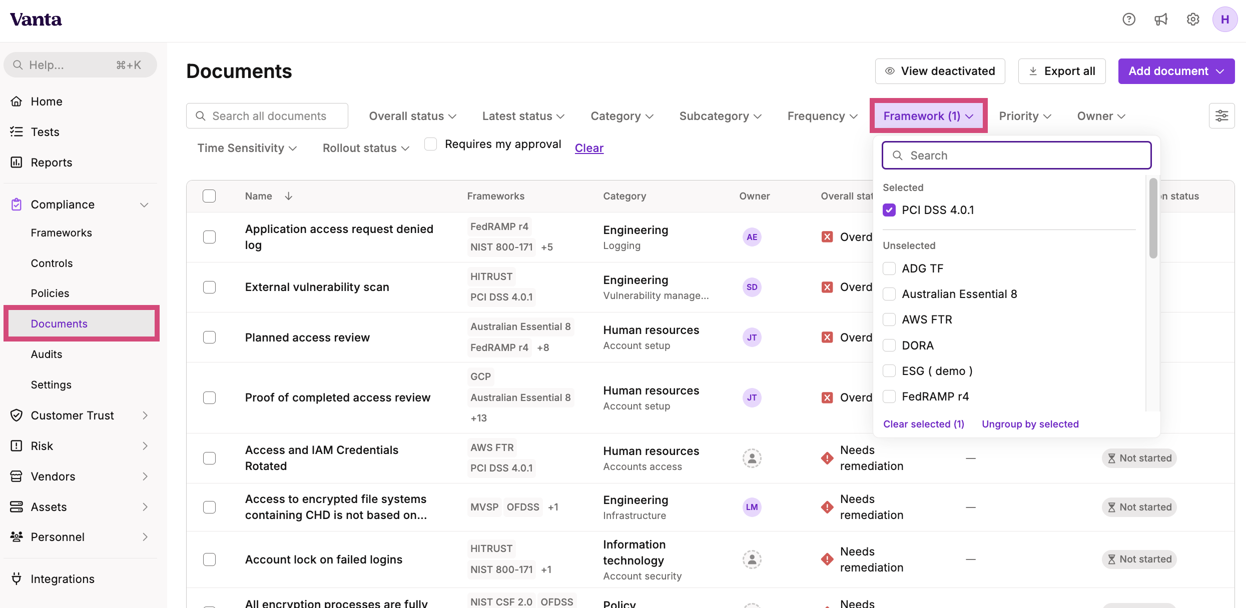Go to Audits in the sidebar
The image size is (1246, 608).
(47, 354)
